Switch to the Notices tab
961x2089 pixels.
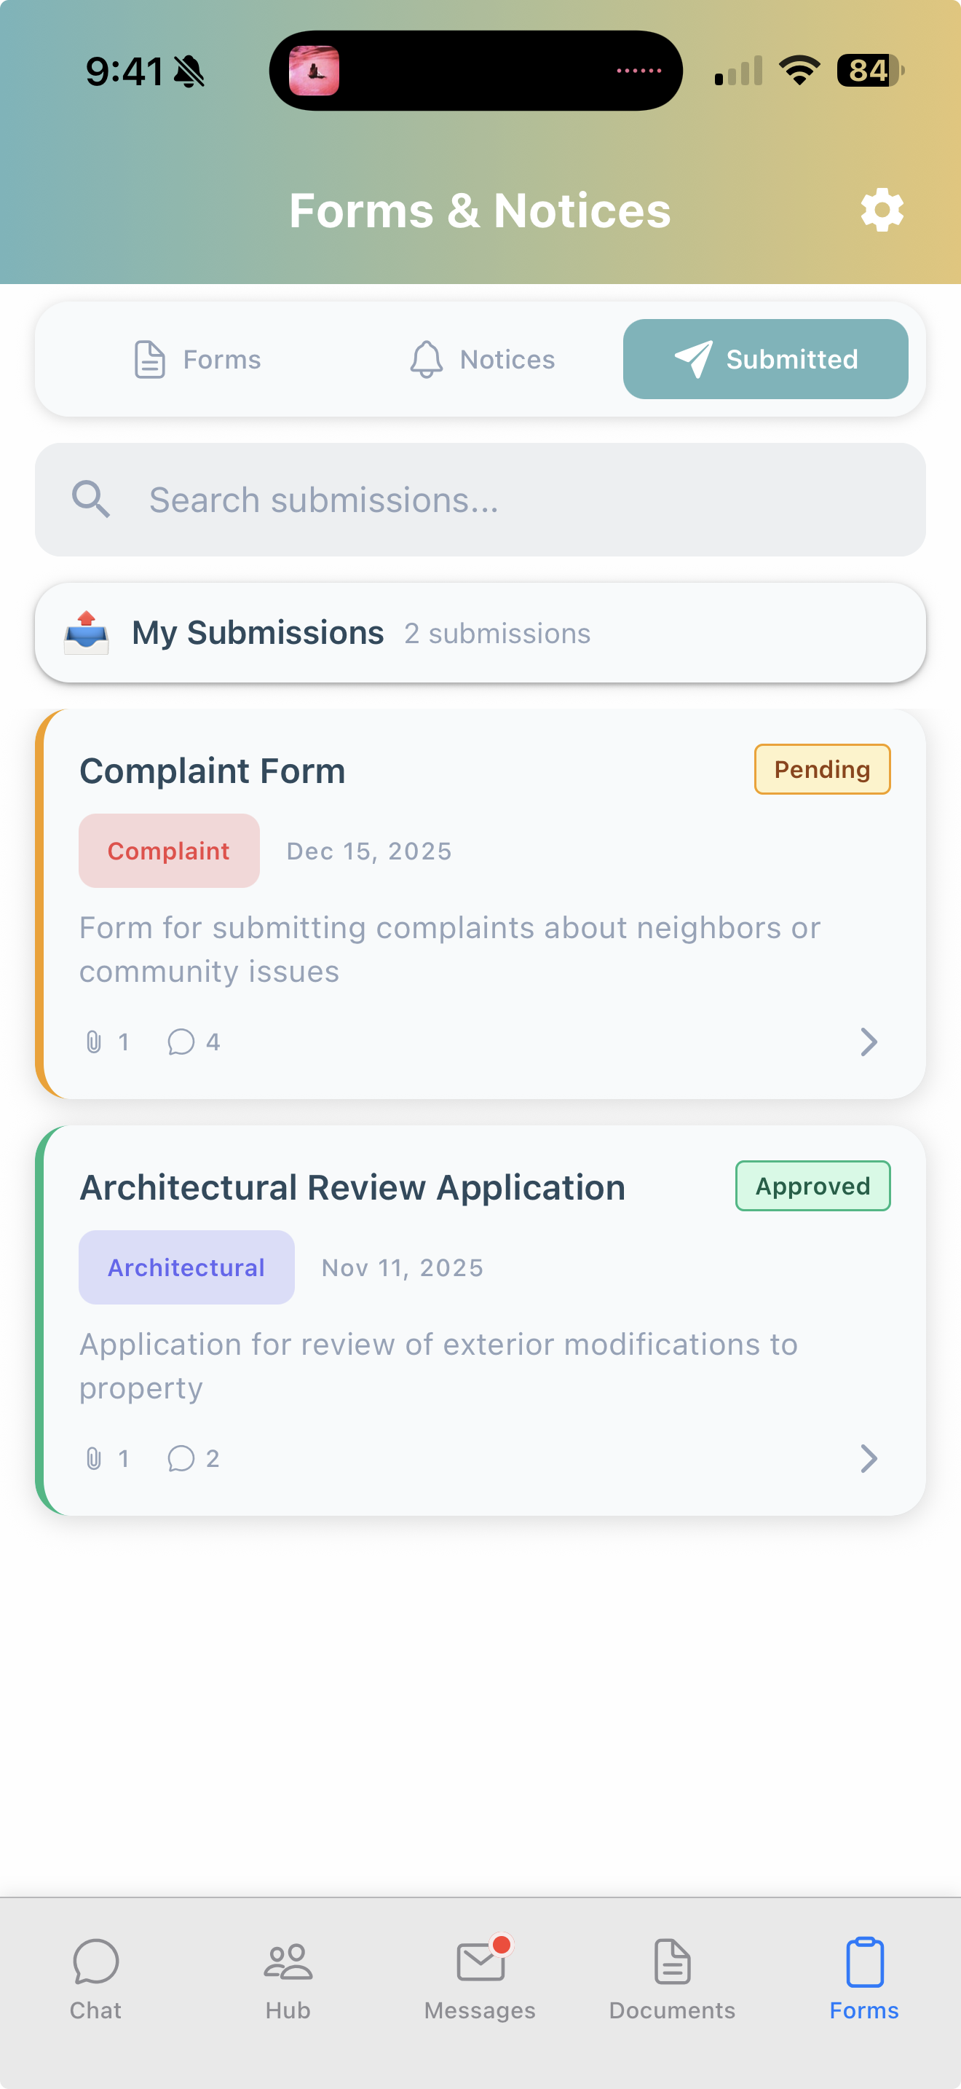click(x=482, y=359)
